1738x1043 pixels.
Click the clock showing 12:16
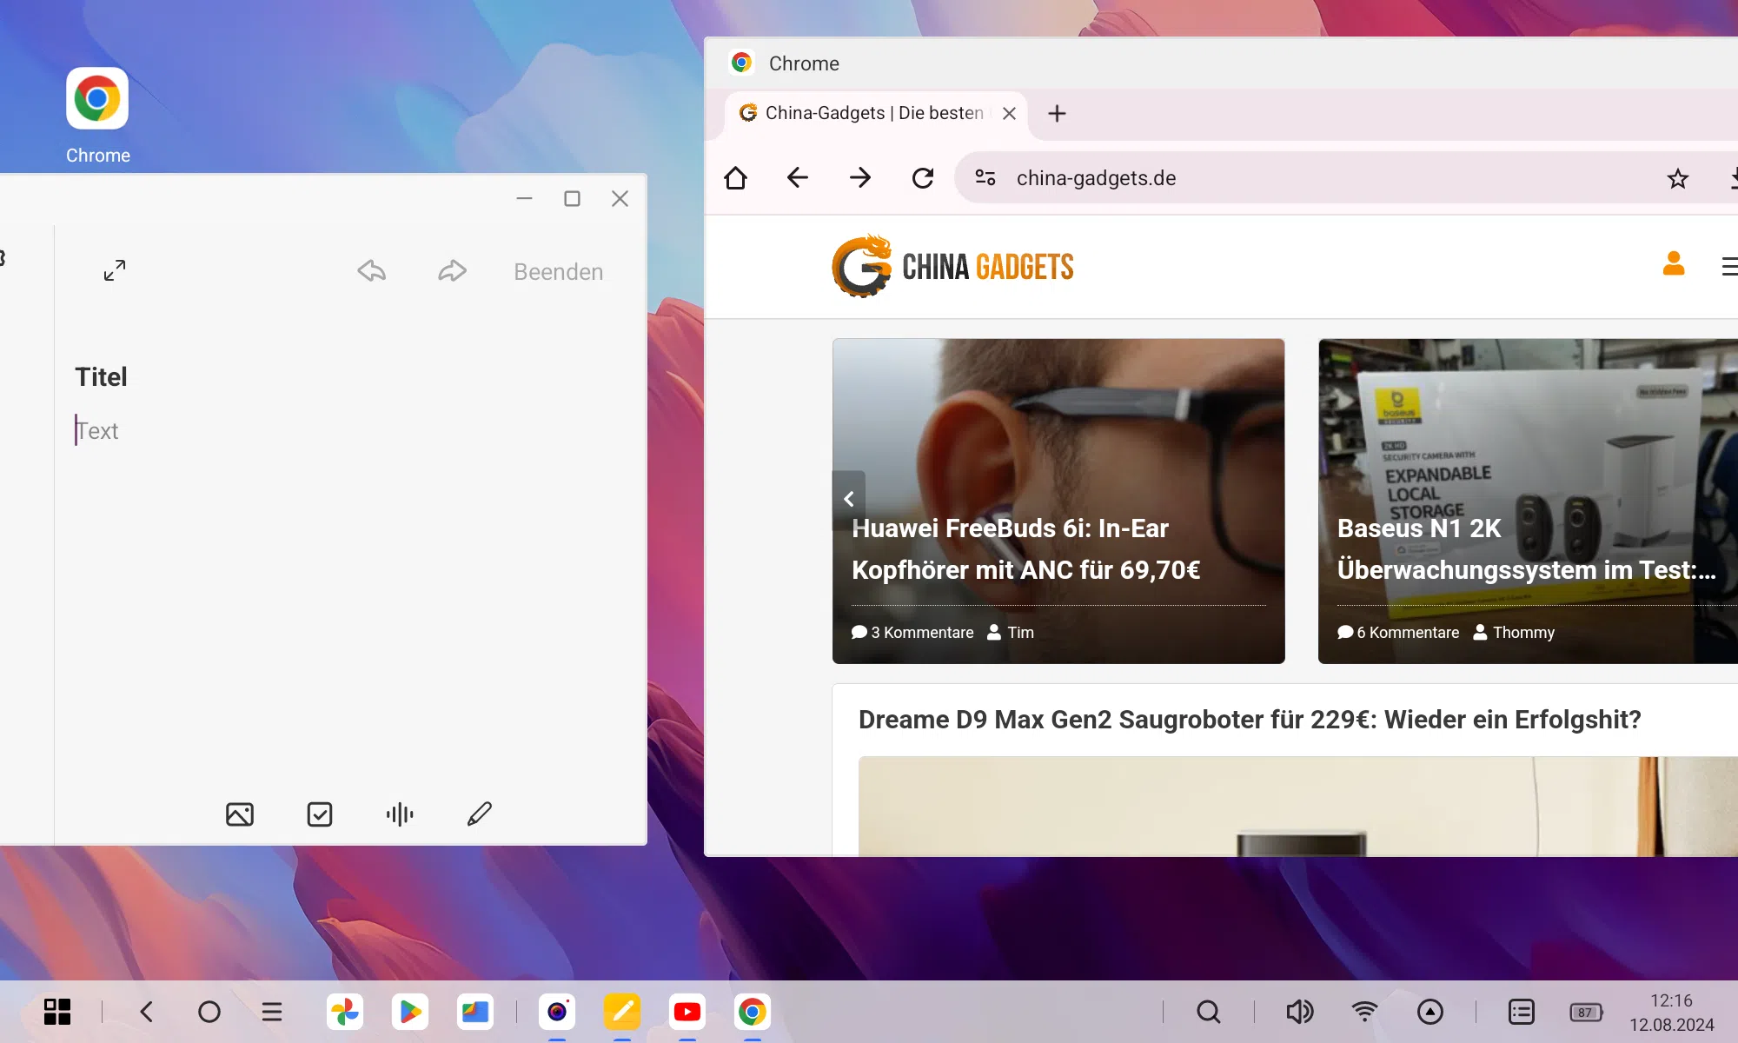tap(1671, 1000)
